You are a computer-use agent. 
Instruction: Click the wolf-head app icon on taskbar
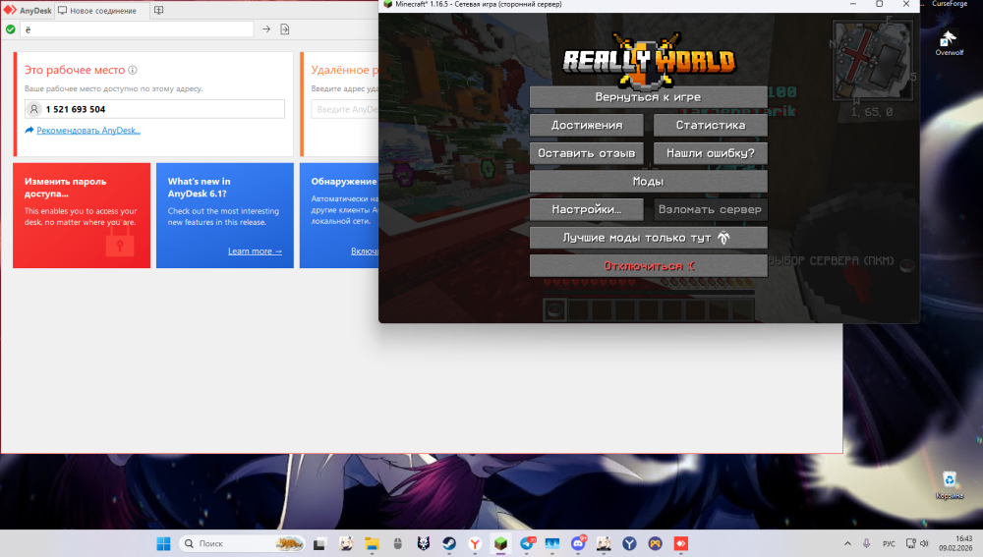[423, 544]
